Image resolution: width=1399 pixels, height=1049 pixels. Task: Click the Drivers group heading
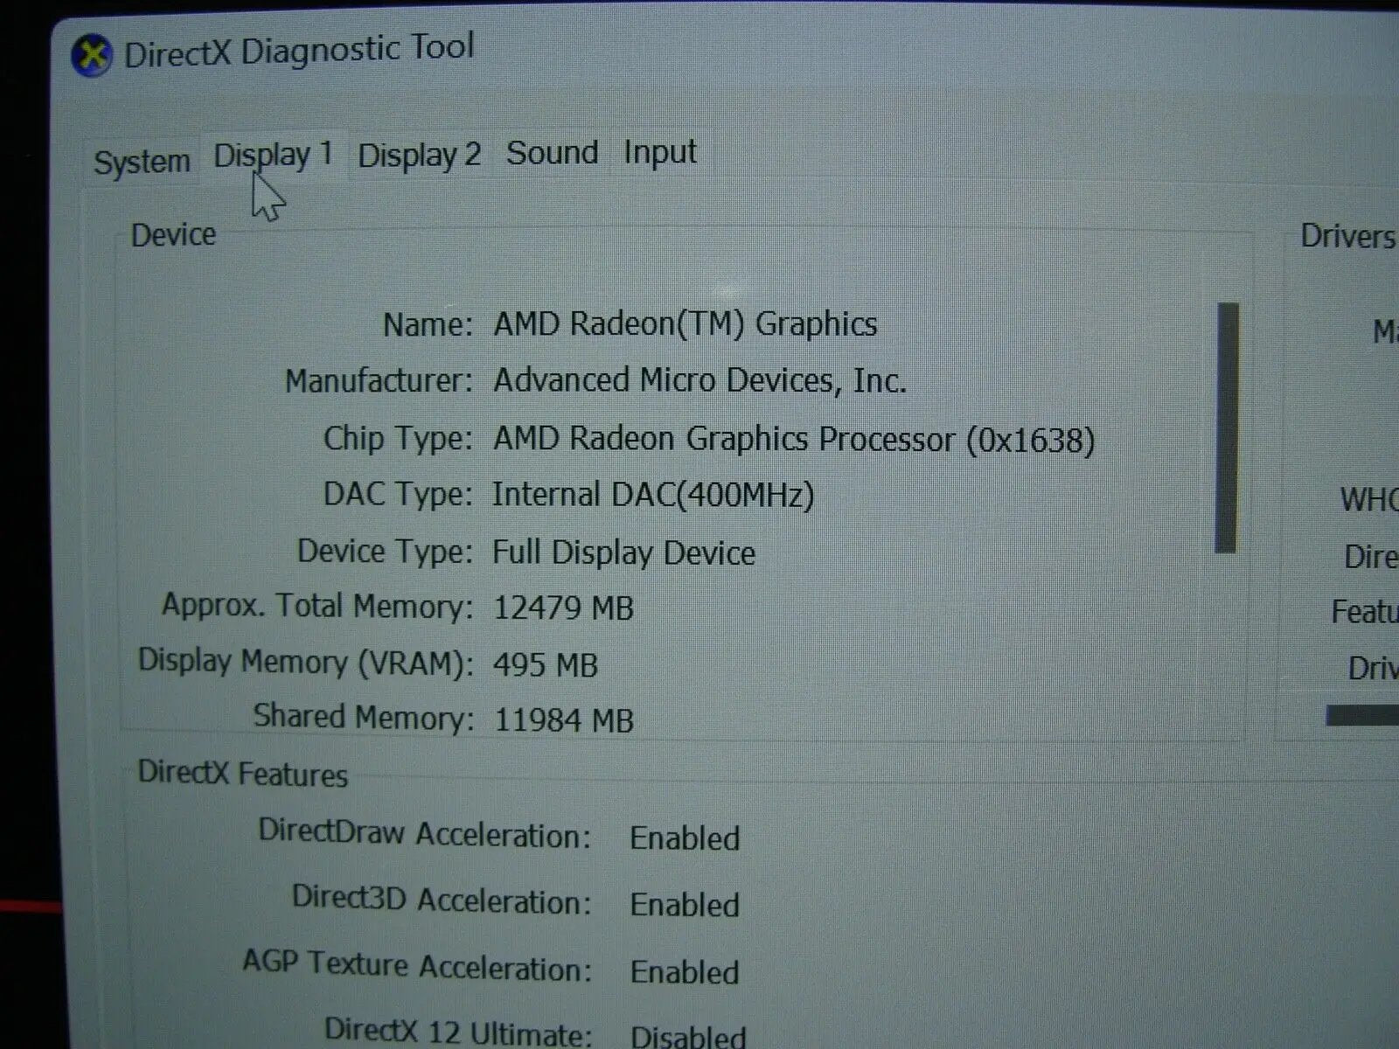coord(1347,235)
